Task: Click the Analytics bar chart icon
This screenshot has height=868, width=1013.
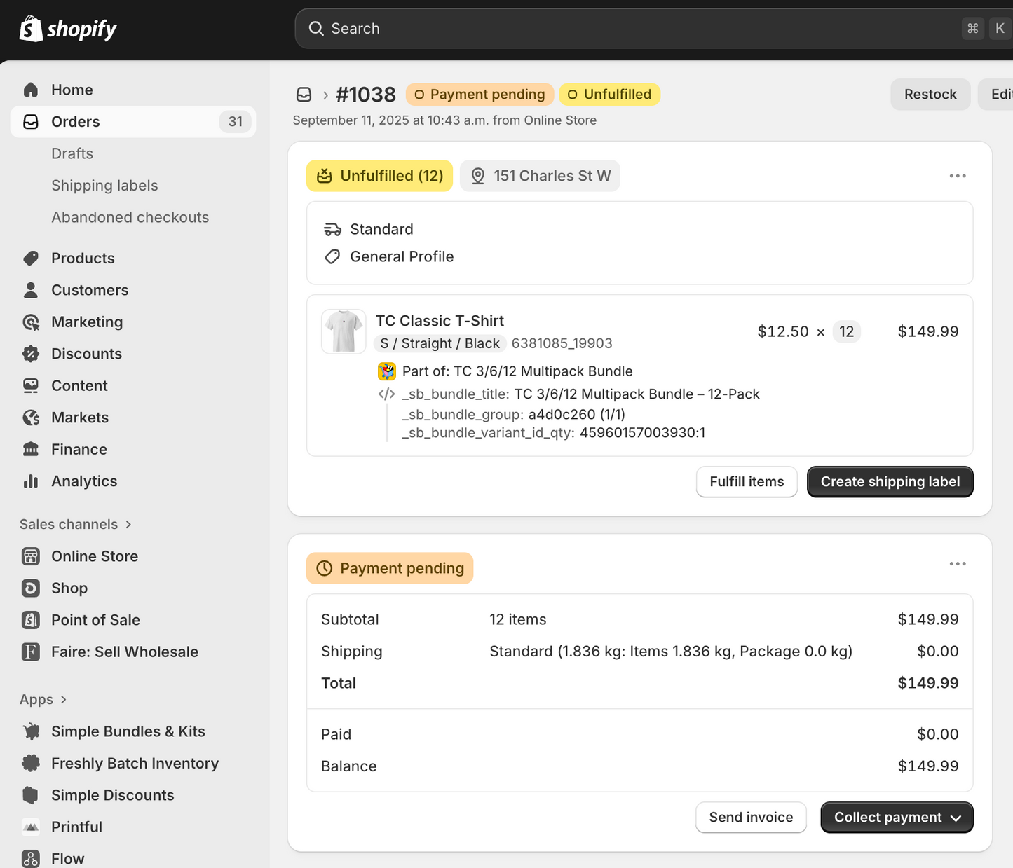Action: [31, 481]
